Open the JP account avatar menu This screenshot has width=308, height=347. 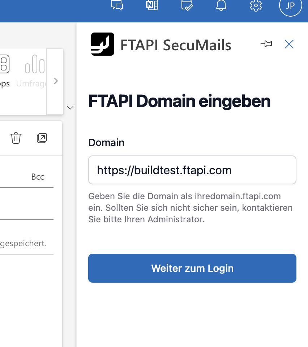click(290, 6)
